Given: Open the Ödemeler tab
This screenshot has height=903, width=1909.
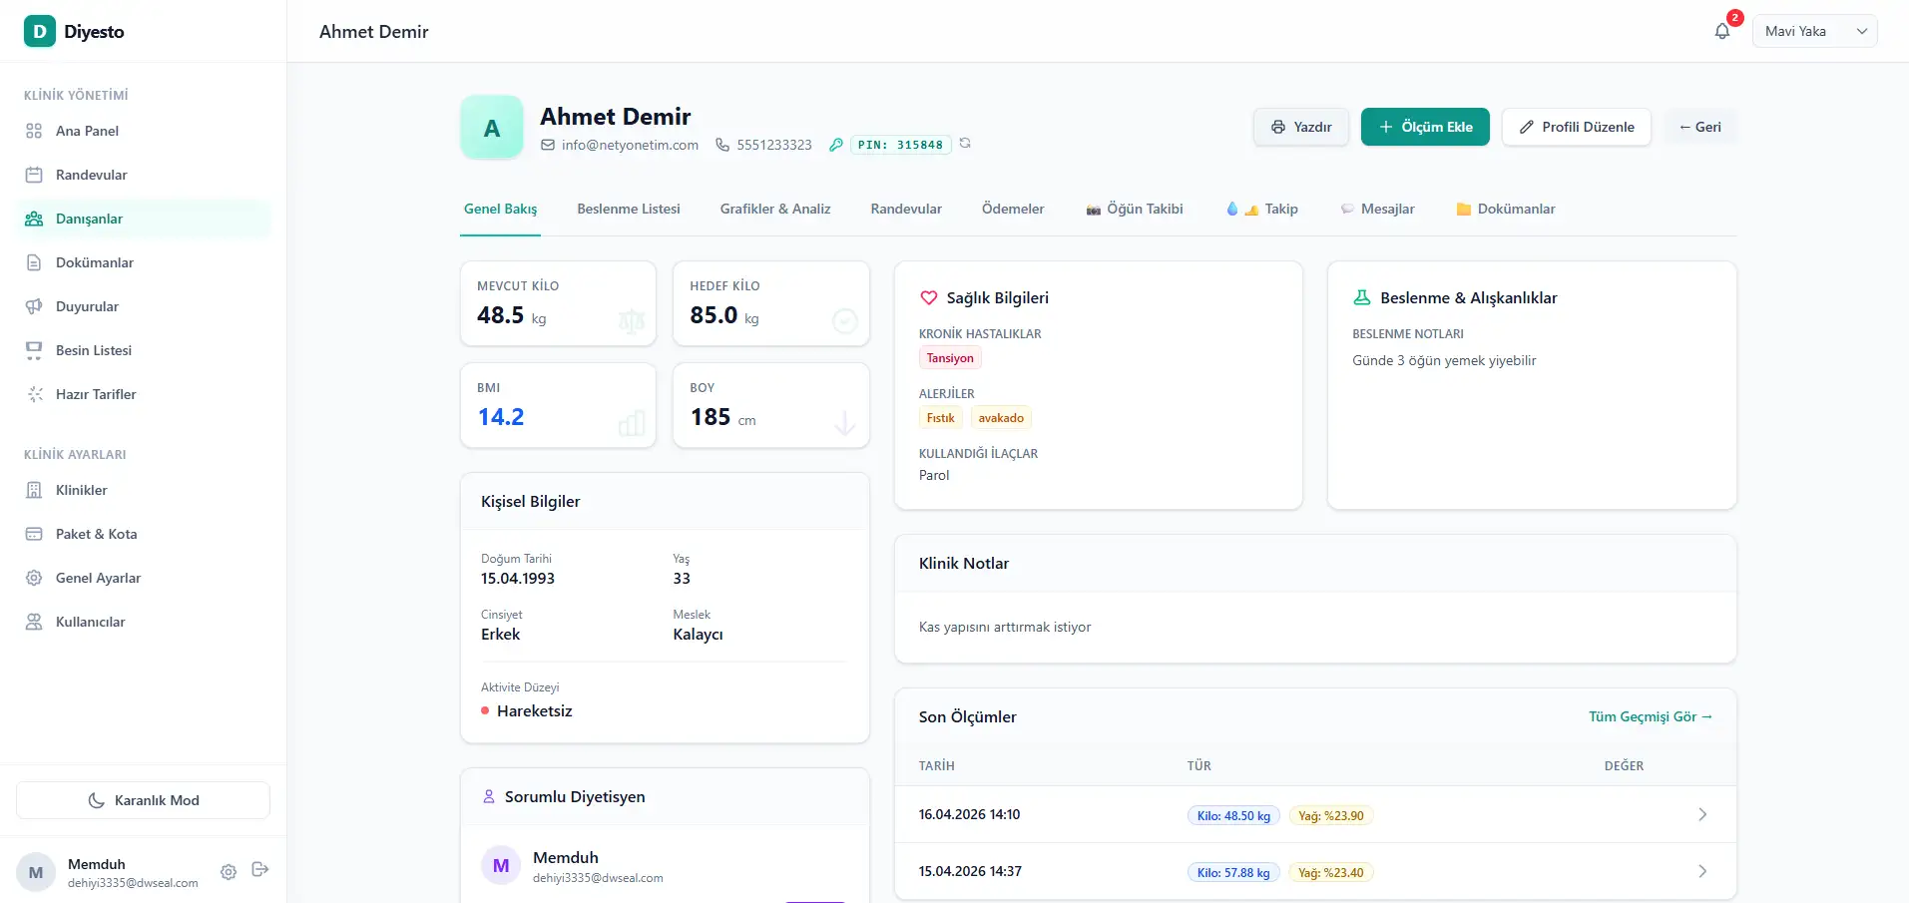Looking at the screenshot, I should click(x=1013, y=209).
